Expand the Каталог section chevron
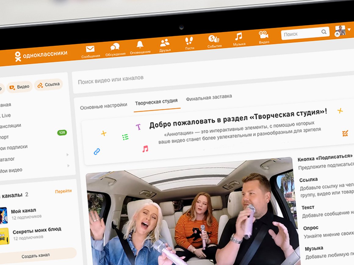The height and width of the screenshot is (265, 354). click(68, 155)
